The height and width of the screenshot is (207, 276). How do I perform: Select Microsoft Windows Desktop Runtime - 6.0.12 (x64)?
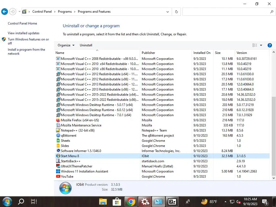point(162,110)
